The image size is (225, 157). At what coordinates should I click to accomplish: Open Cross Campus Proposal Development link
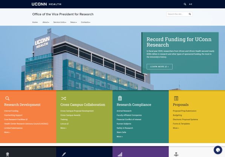click(77, 111)
